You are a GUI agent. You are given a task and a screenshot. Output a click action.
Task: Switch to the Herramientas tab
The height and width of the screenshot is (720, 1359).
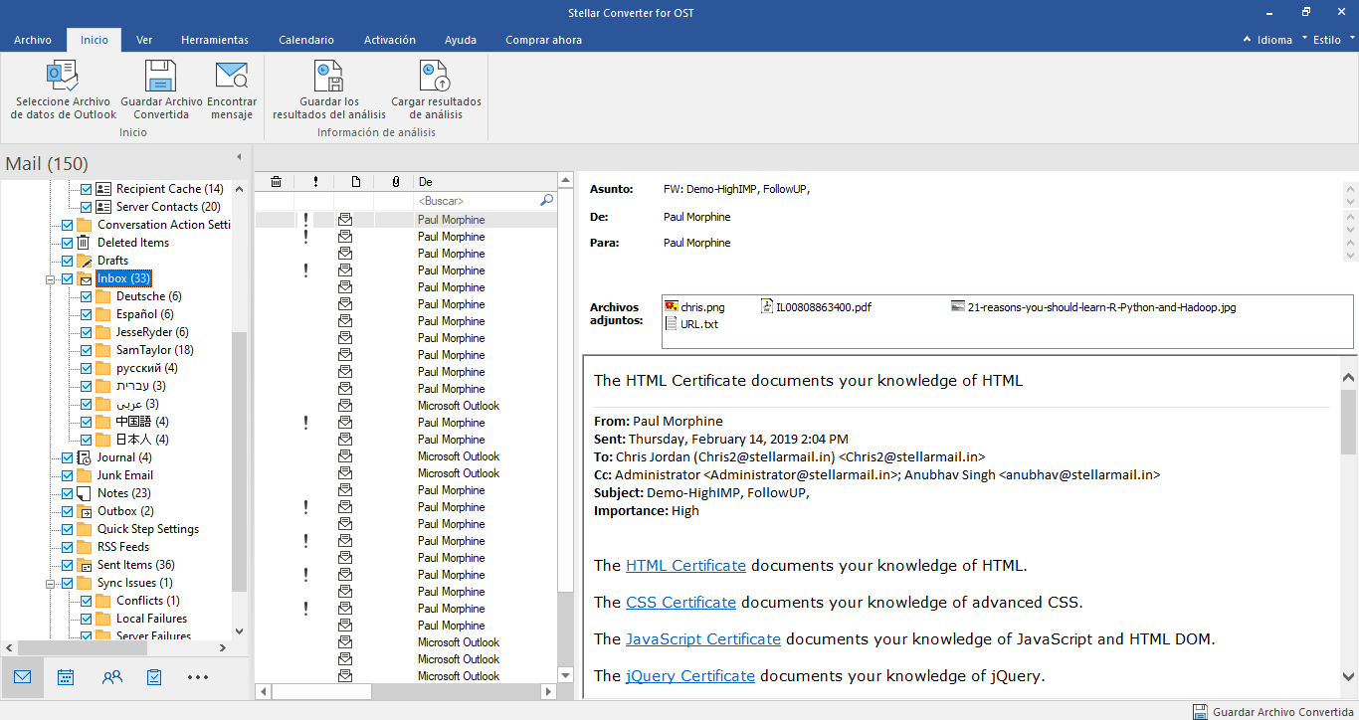tap(215, 40)
